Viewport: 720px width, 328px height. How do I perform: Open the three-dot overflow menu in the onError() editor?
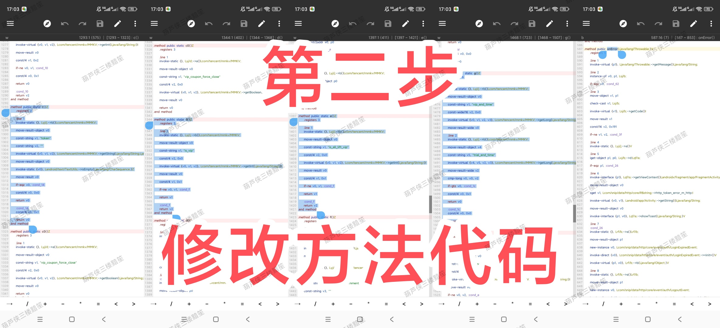pyautogui.click(x=711, y=23)
